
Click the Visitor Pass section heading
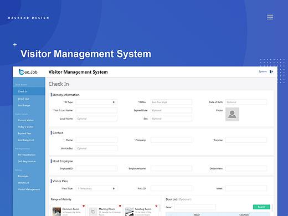(60, 181)
